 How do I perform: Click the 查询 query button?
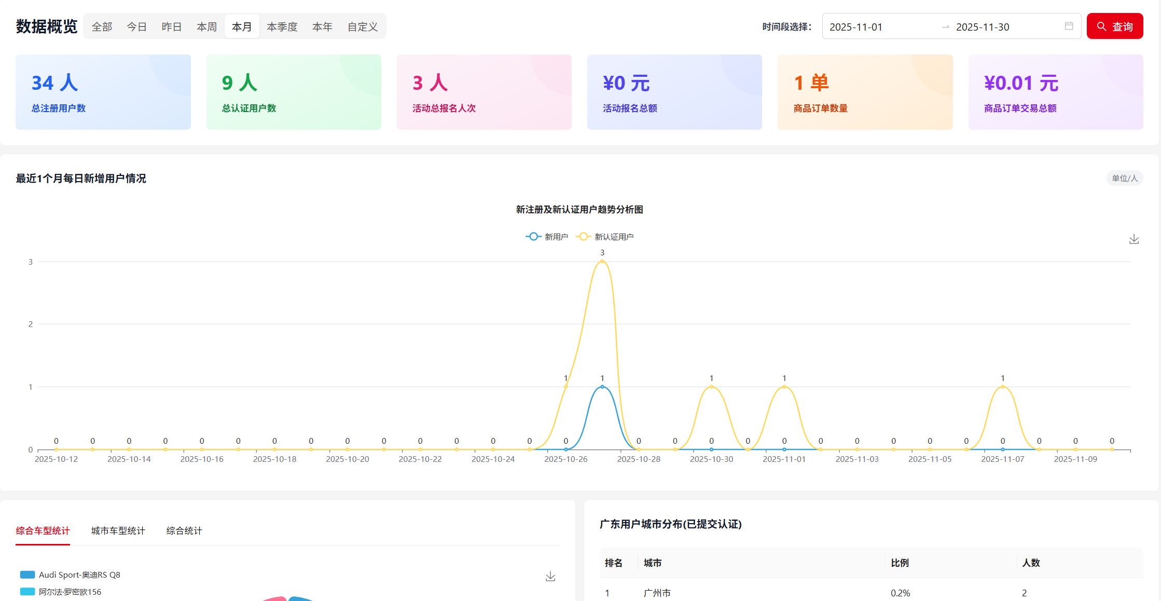click(1115, 26)
